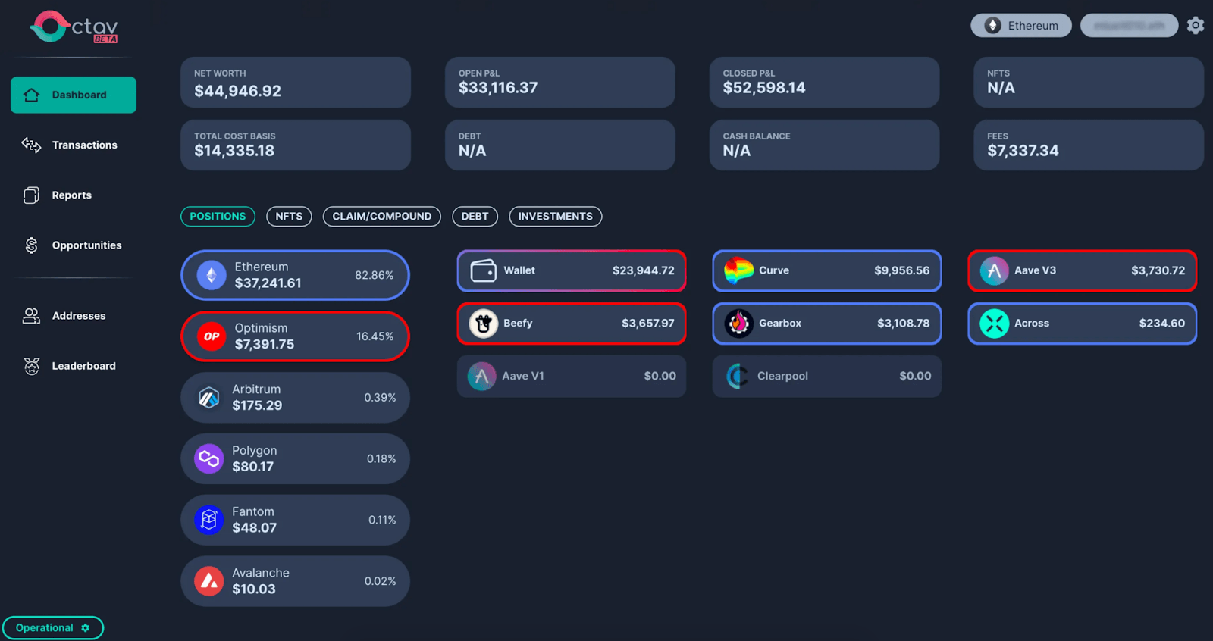Click the Aave V1 logo icon
Image resolution: width=1213 pixels, height=641 pixels.
[481, 376]
